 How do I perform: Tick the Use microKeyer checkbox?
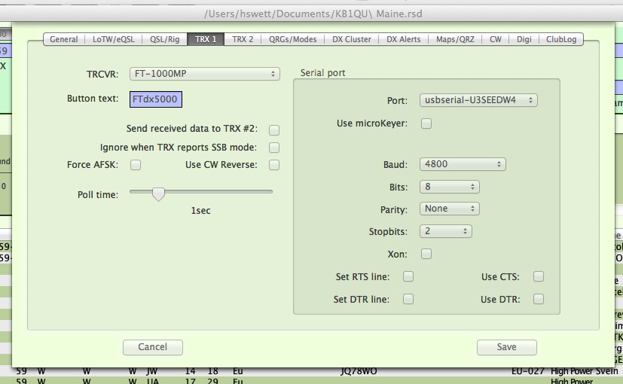click(x=426, y=123)
